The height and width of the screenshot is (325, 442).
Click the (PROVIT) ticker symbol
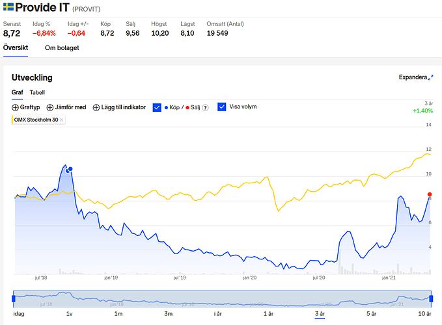pyautogui.click(x=87, y=9)
